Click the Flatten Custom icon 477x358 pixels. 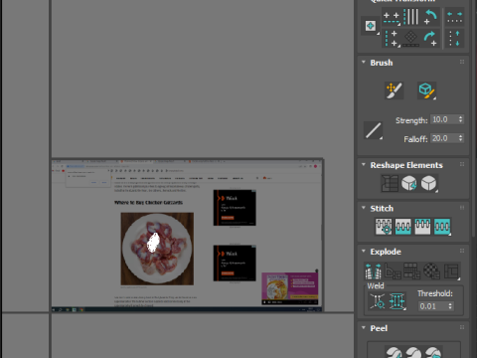coord(451,271)
